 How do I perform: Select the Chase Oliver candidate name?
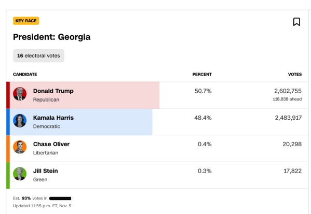(x=51, y=144)
